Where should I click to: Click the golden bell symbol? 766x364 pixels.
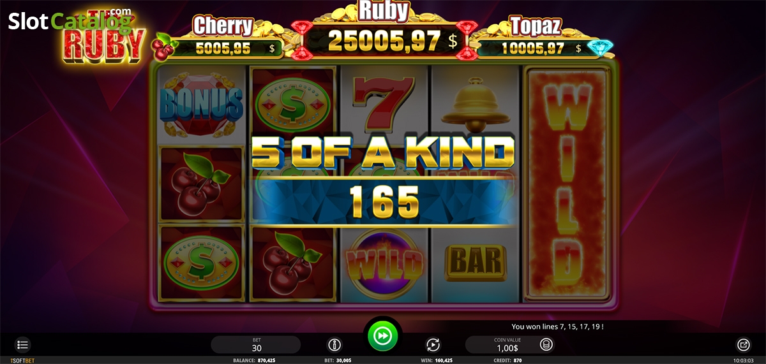coord(475,105)
